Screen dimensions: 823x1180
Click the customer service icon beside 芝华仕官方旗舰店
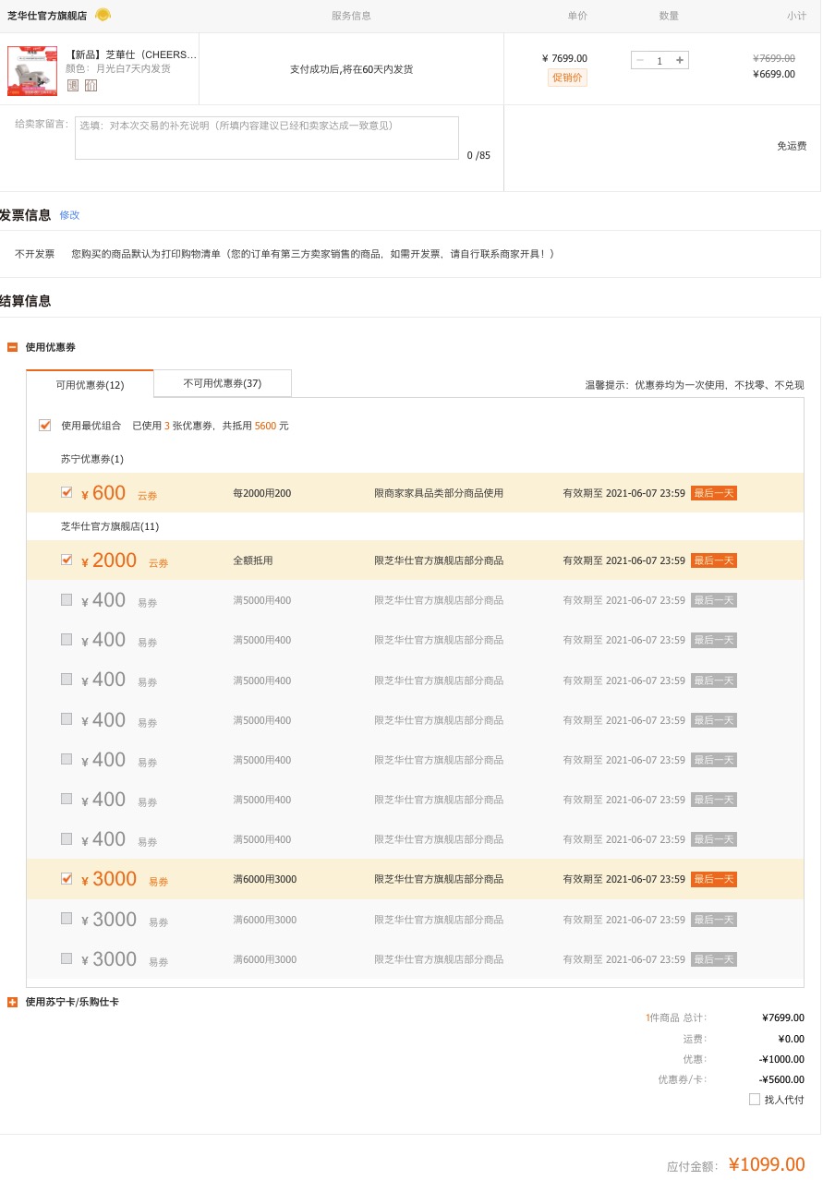point(103,15)
